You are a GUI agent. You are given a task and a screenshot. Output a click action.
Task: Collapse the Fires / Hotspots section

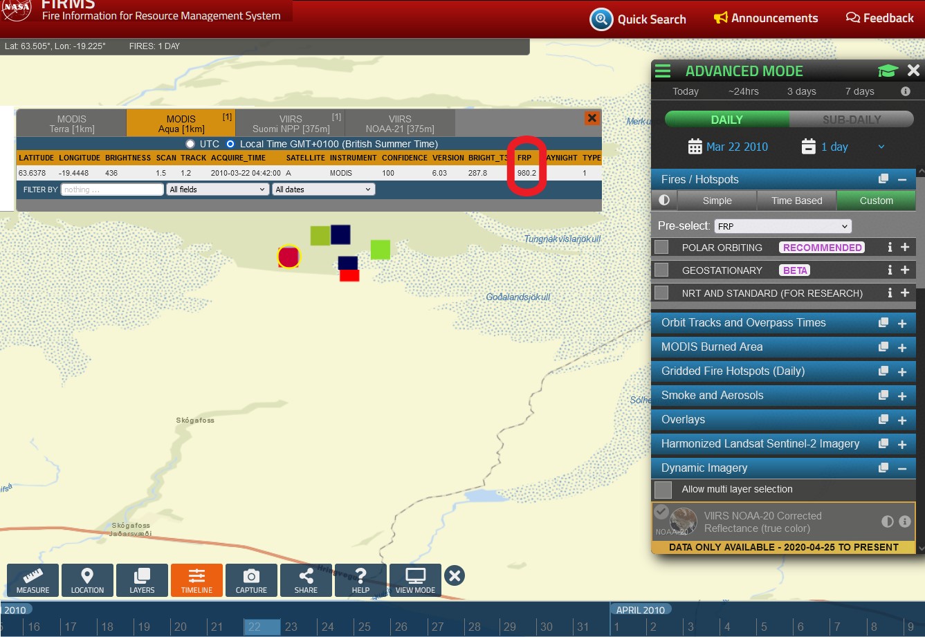(902, 179)
